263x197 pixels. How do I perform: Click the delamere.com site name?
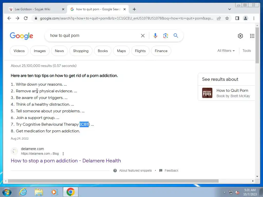click(32, 149)
